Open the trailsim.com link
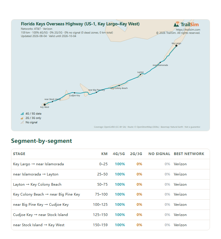221x239 pixels. click(188, 29)
